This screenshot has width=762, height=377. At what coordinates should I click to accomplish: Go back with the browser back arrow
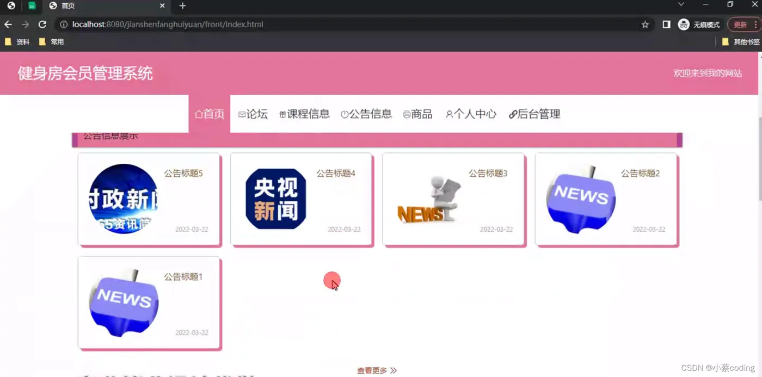pos(8,24)
